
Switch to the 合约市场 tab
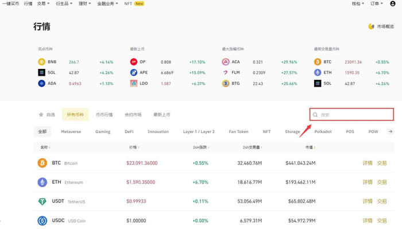point(133,115)
